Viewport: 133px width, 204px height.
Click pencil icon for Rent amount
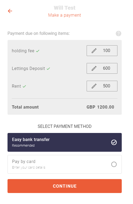[x=94, y=86]
